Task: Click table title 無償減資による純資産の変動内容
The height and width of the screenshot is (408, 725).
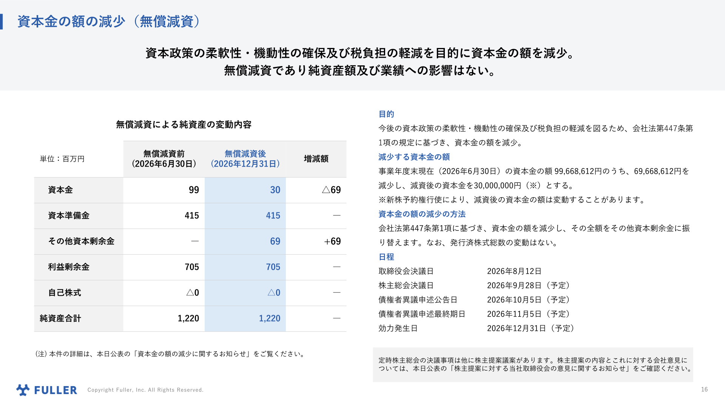Action: (x=184, y=125)
